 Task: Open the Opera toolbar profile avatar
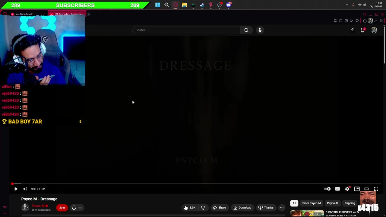click(x=370, y=21)
